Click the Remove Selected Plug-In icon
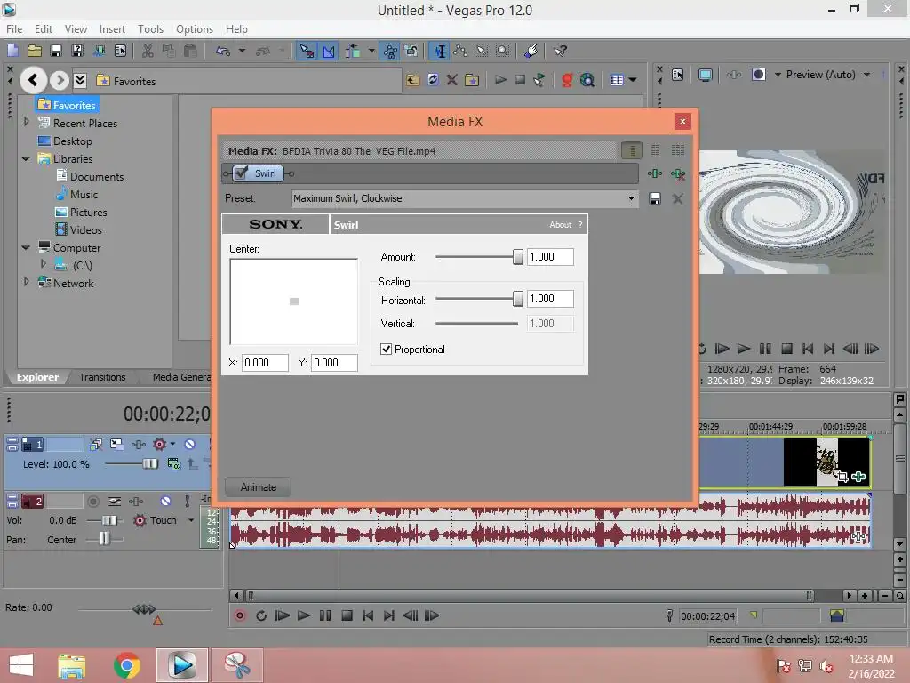 pos(677,173)
